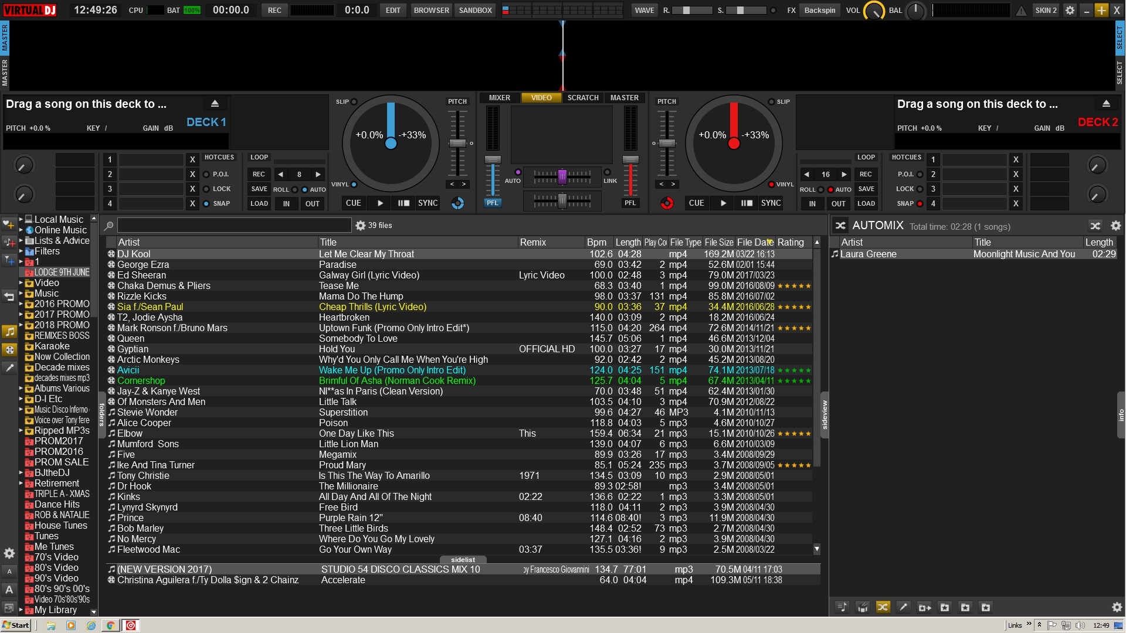This screenshot has width=1126, height=633.
Task: Open the SANDBOX mode from the top bar
Action: [475, 11]
